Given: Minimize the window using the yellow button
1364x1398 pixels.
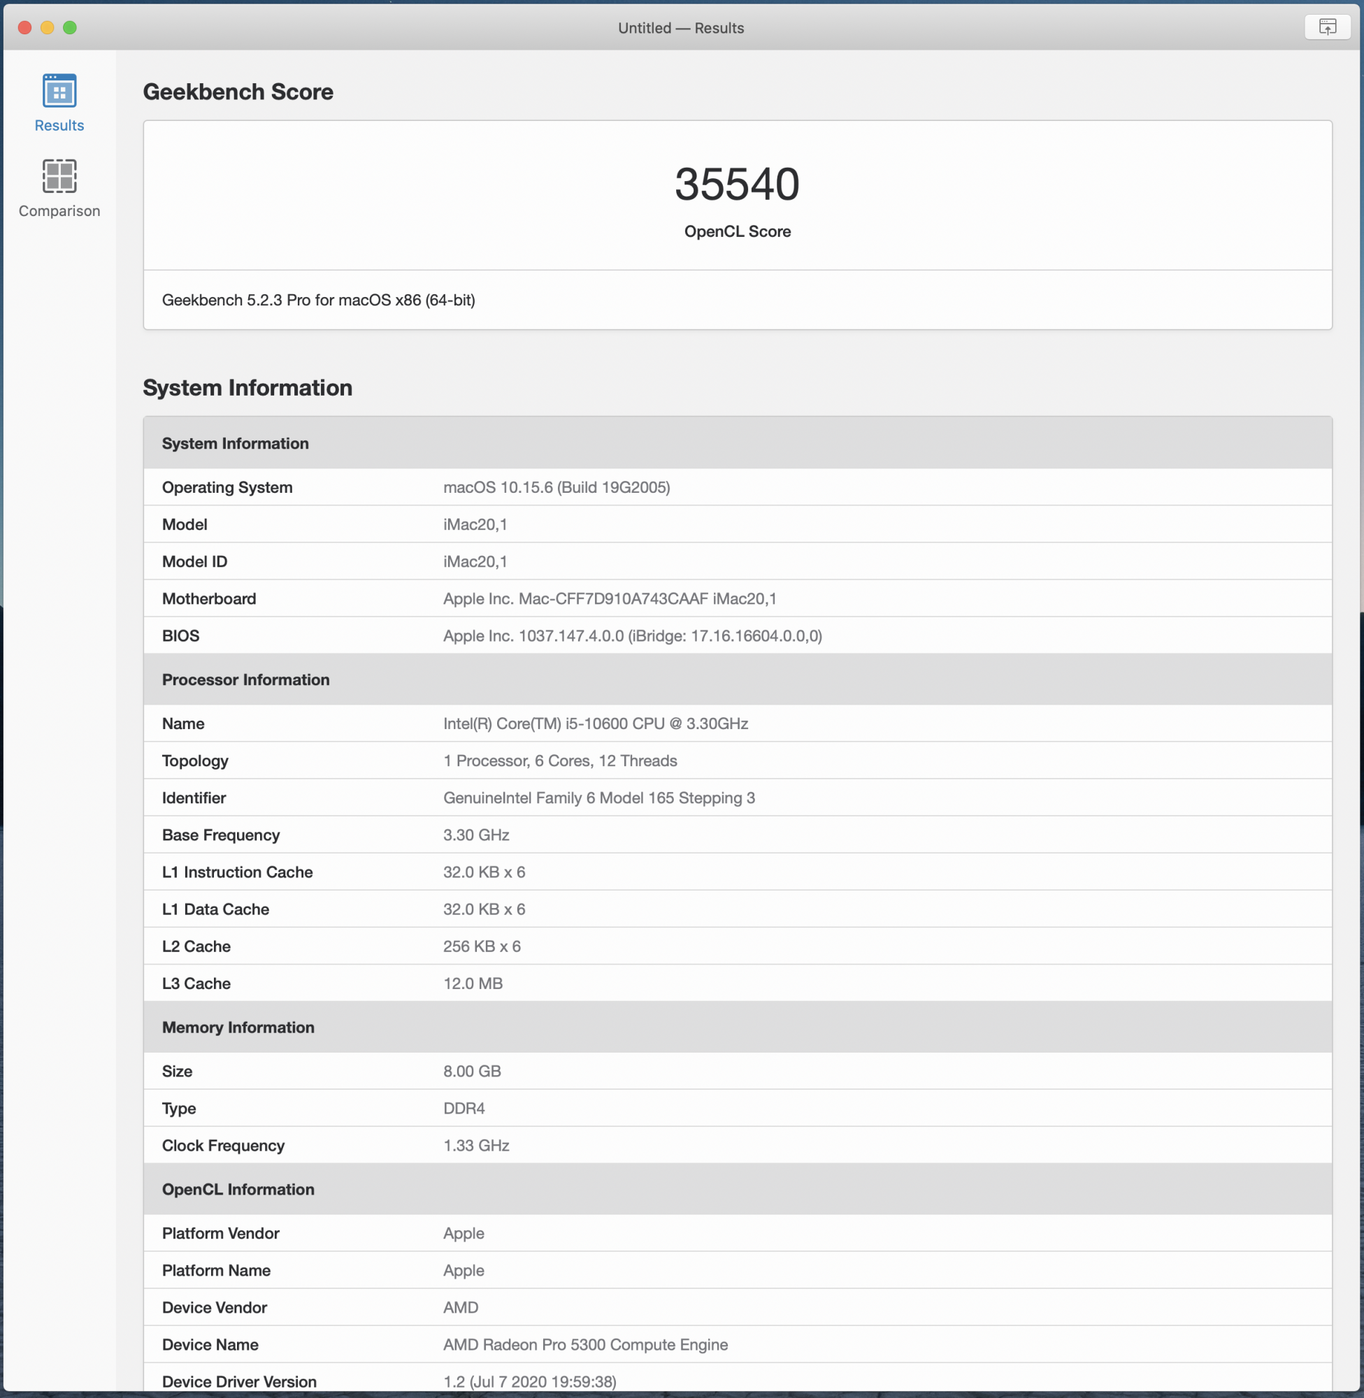Looking at the screenshot, I should point(48,27).
